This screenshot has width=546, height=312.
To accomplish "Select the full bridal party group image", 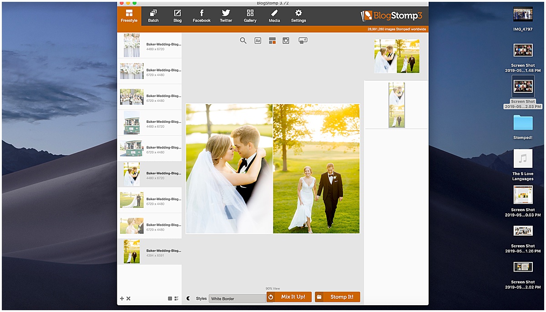I will pyautogui.click(x=150, y=97).
